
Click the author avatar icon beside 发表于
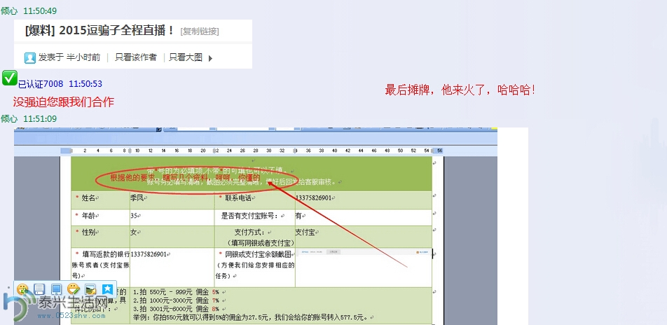pos(30,57)
